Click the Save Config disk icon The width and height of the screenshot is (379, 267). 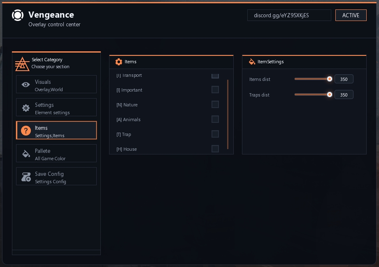tap(26, 177)
